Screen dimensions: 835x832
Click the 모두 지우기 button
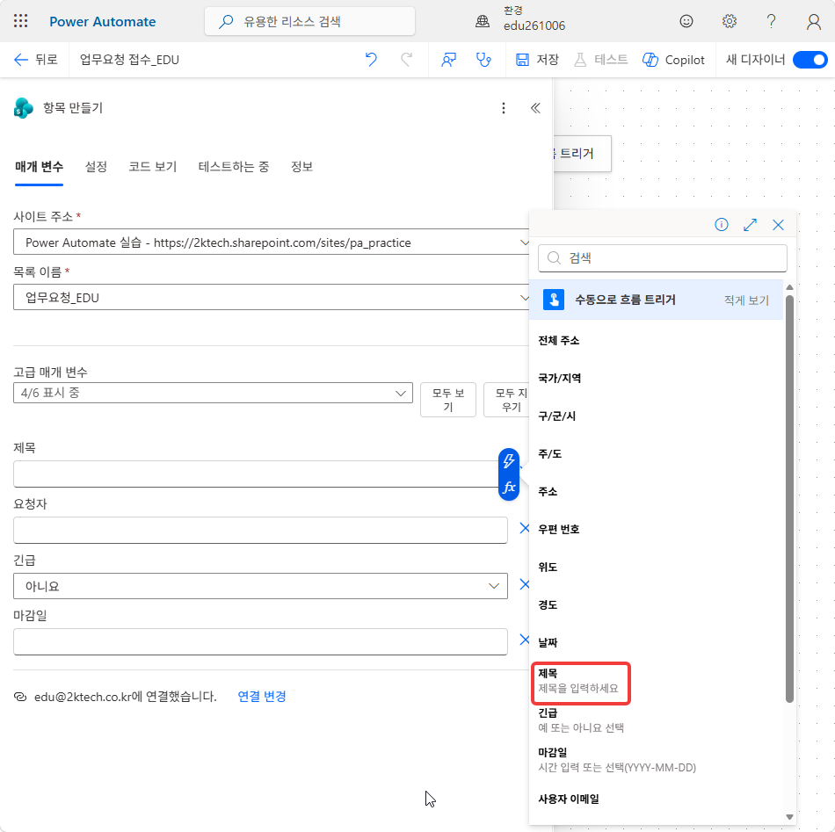tap(506, 400)
